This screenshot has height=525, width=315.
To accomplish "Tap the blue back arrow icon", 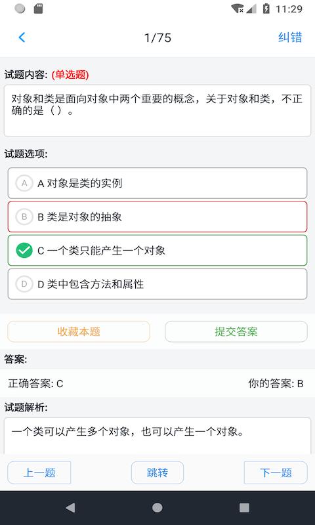I will (x=22, y=37).
